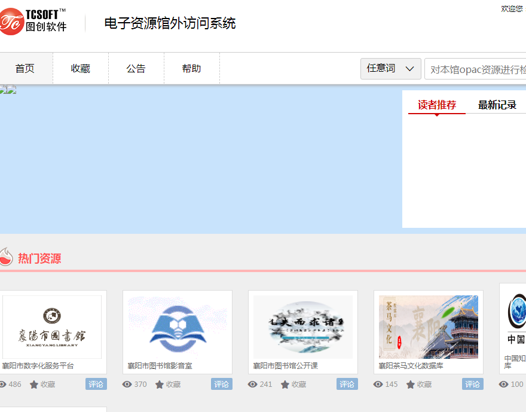Viewport: 526px width, 412px height.
Task: Focus the opac resource search field
Action: click(475, 69)
